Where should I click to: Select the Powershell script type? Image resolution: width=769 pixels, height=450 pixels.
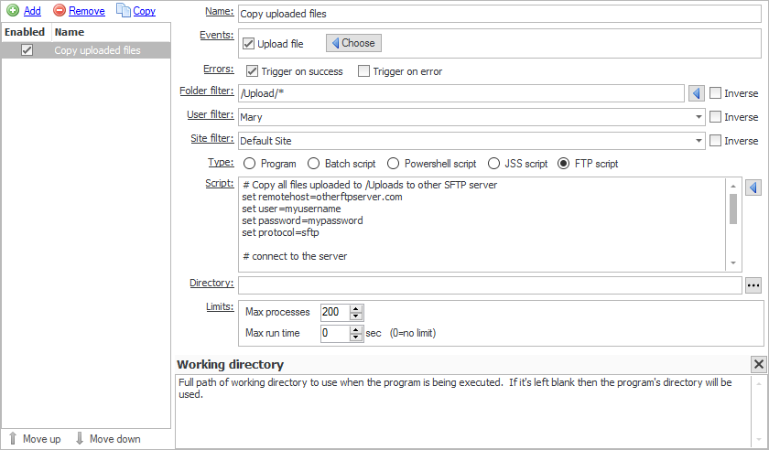pos(394,164)
